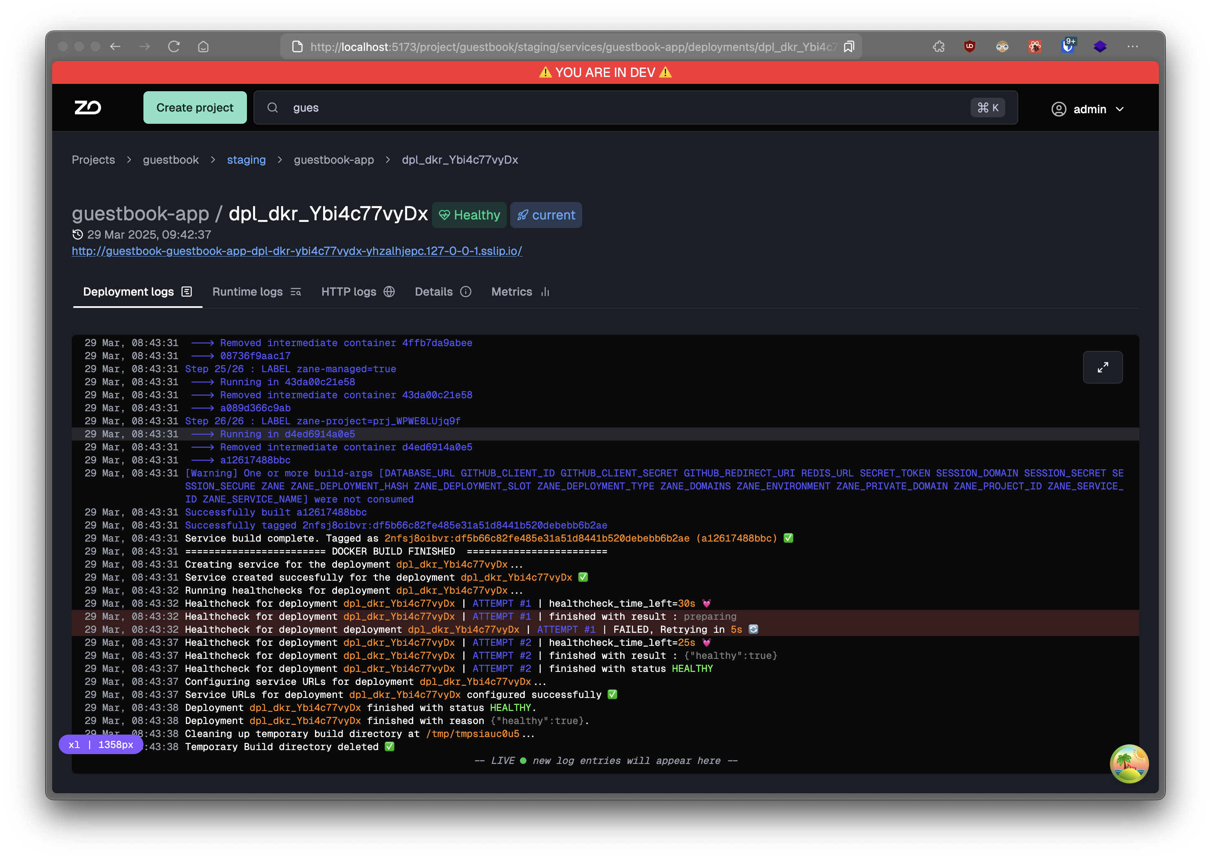Reload the page
The image size is (1211, 860).
click(174, 46)
